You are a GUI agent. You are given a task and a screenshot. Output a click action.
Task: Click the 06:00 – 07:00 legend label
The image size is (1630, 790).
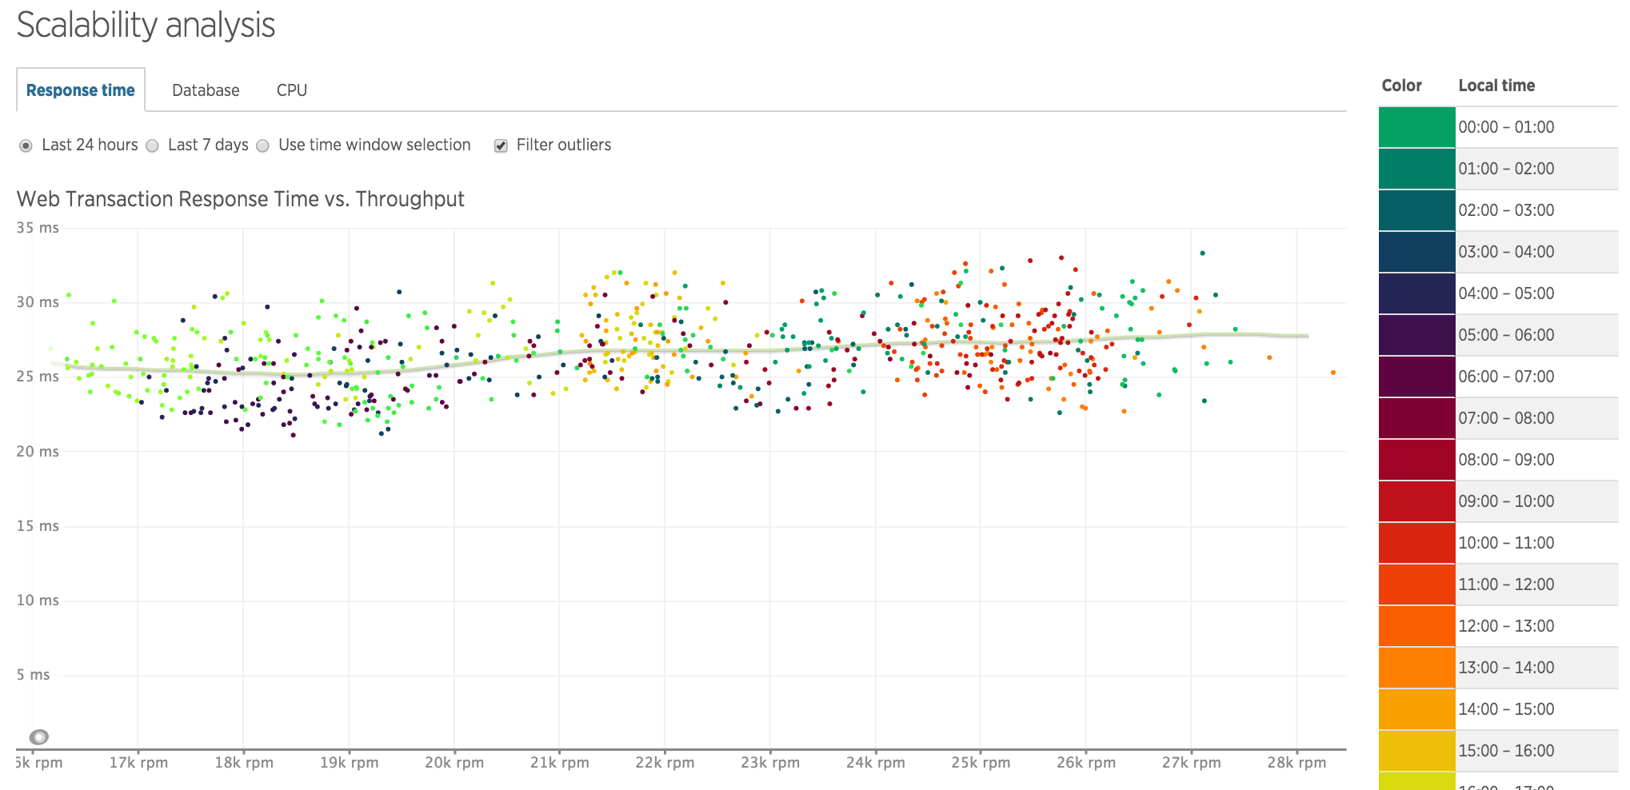[x=1506, y=377]
